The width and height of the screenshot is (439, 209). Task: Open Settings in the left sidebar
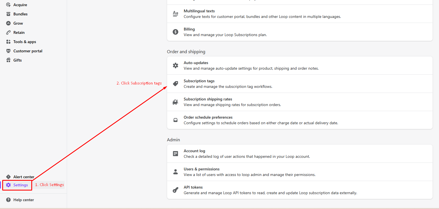pyautogui.click(x=20, y=185)
